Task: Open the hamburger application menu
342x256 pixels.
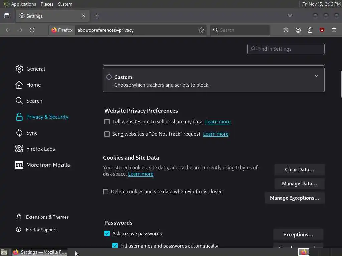Action: pyautogui.click(x=334, y=30)
